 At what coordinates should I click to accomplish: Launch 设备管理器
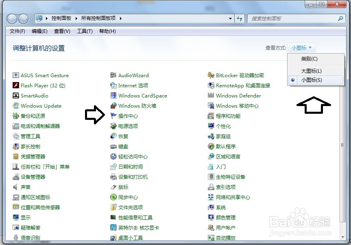pyautogui.click(x=32, y=177)
